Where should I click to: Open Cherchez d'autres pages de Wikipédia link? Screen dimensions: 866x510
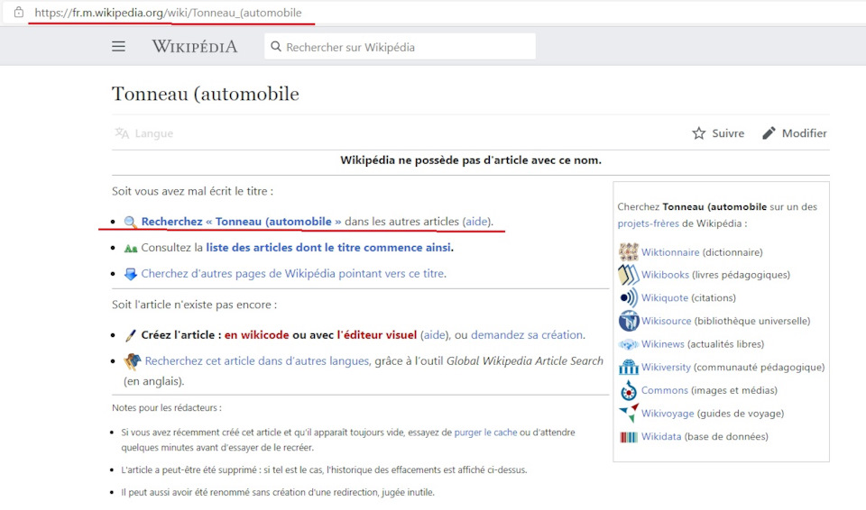[293, 273]
